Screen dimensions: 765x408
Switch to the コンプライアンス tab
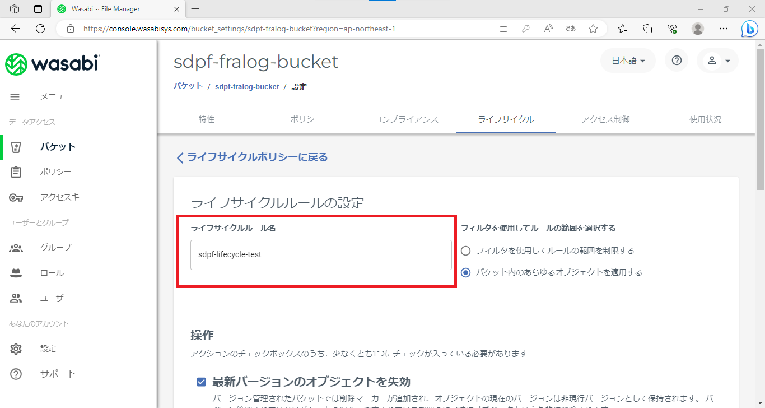click(x=406, y=119)
